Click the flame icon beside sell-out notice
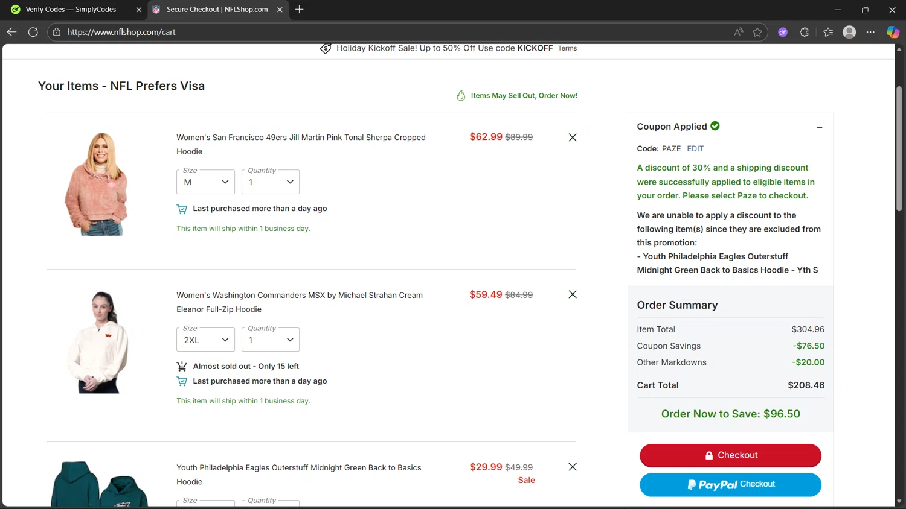The width and height of the screenshot is (906, 509). tap(461, 95)
